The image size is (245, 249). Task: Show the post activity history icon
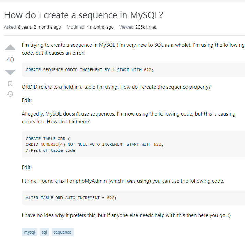click(x=10, y=94)
